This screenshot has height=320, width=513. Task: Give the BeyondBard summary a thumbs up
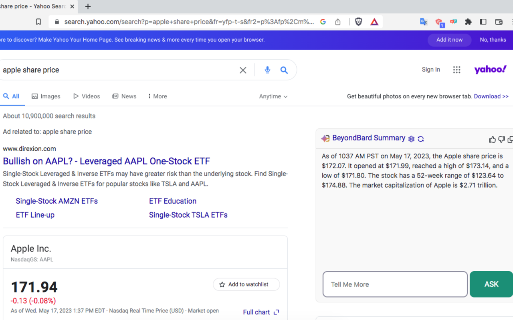point(492,139)
